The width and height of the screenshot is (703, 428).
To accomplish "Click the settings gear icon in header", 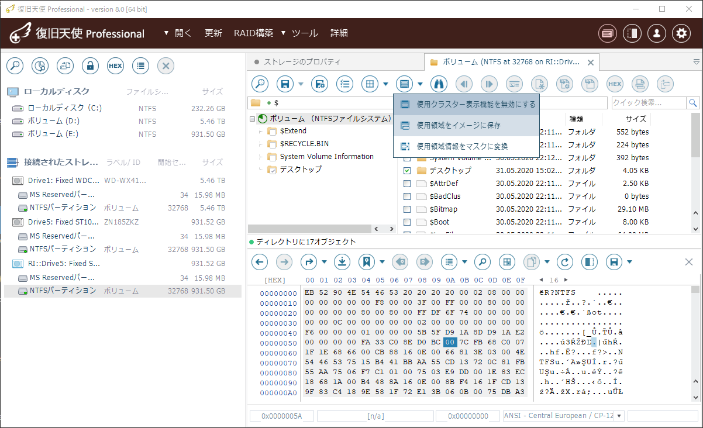I will pyautogui.click(x=681, y=33).
